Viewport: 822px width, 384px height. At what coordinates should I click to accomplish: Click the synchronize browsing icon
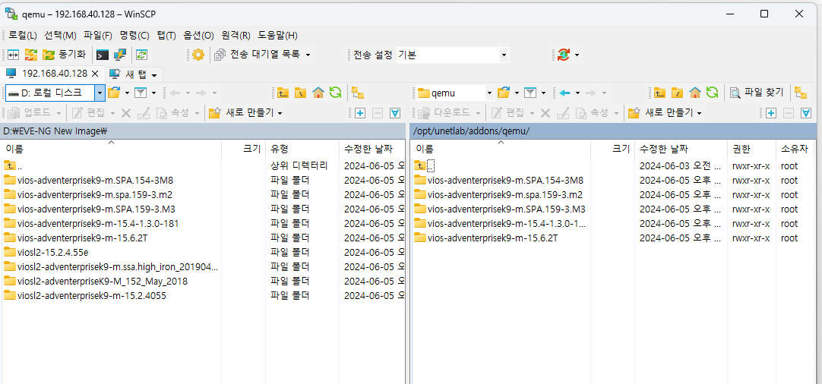[31, 55]
